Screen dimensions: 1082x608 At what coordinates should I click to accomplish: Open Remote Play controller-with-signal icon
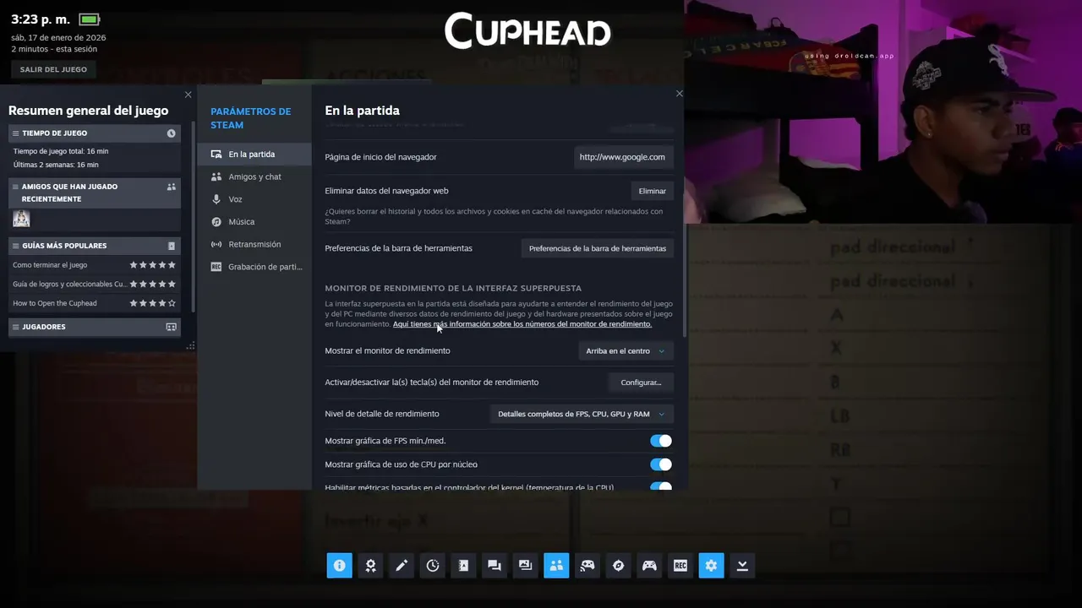click(587, 566)
